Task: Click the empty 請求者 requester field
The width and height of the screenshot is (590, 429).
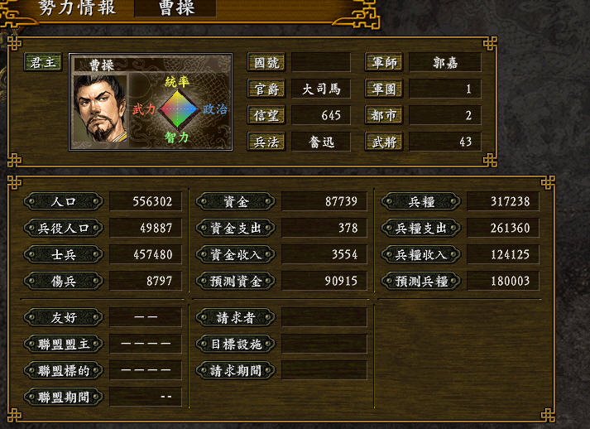Action: point(324,317)
